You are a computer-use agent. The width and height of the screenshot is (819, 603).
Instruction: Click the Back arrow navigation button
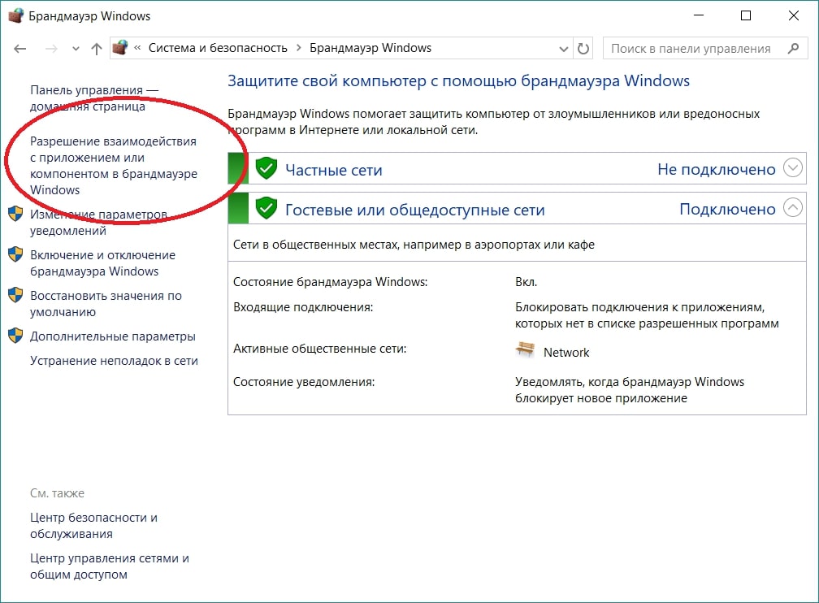(x=20, y=49)
